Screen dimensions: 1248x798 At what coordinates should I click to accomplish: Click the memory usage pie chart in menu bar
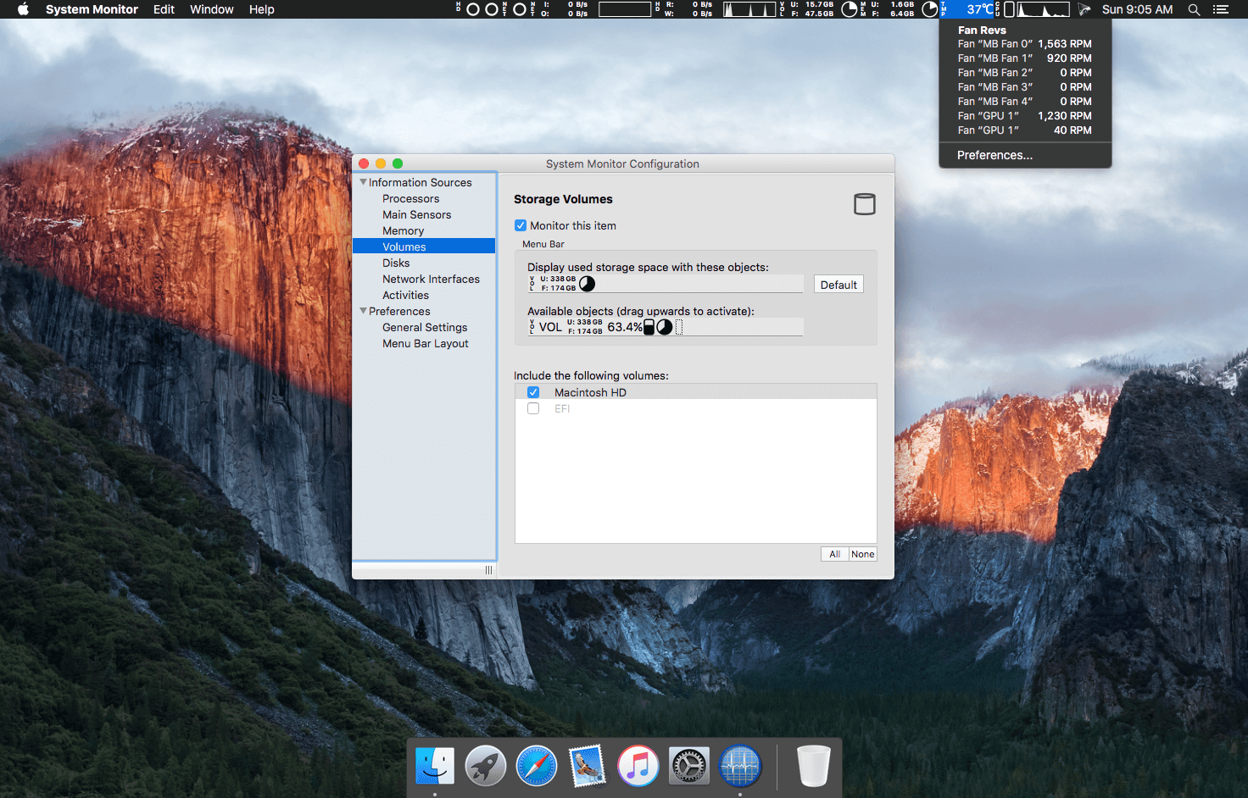(930, 9)
